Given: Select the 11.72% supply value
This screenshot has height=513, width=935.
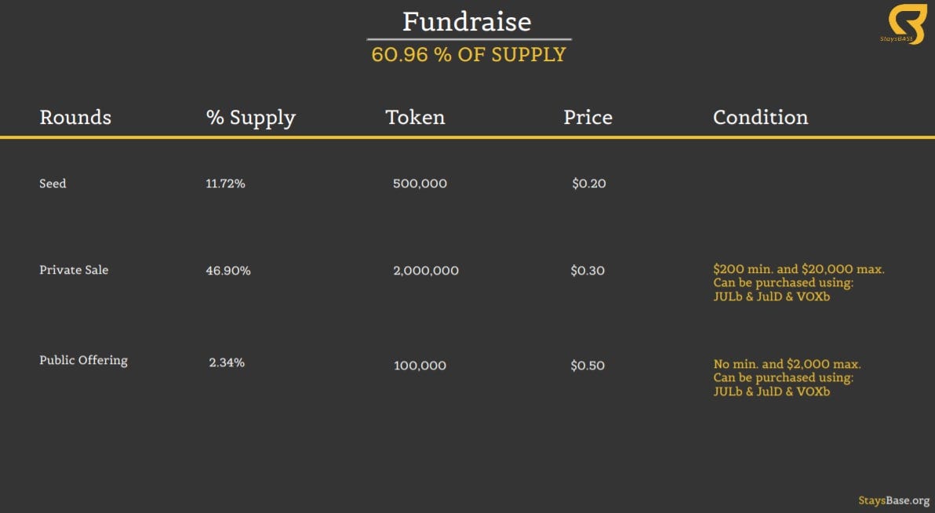Looking at the screenshot, I should (x=225, y=183).
